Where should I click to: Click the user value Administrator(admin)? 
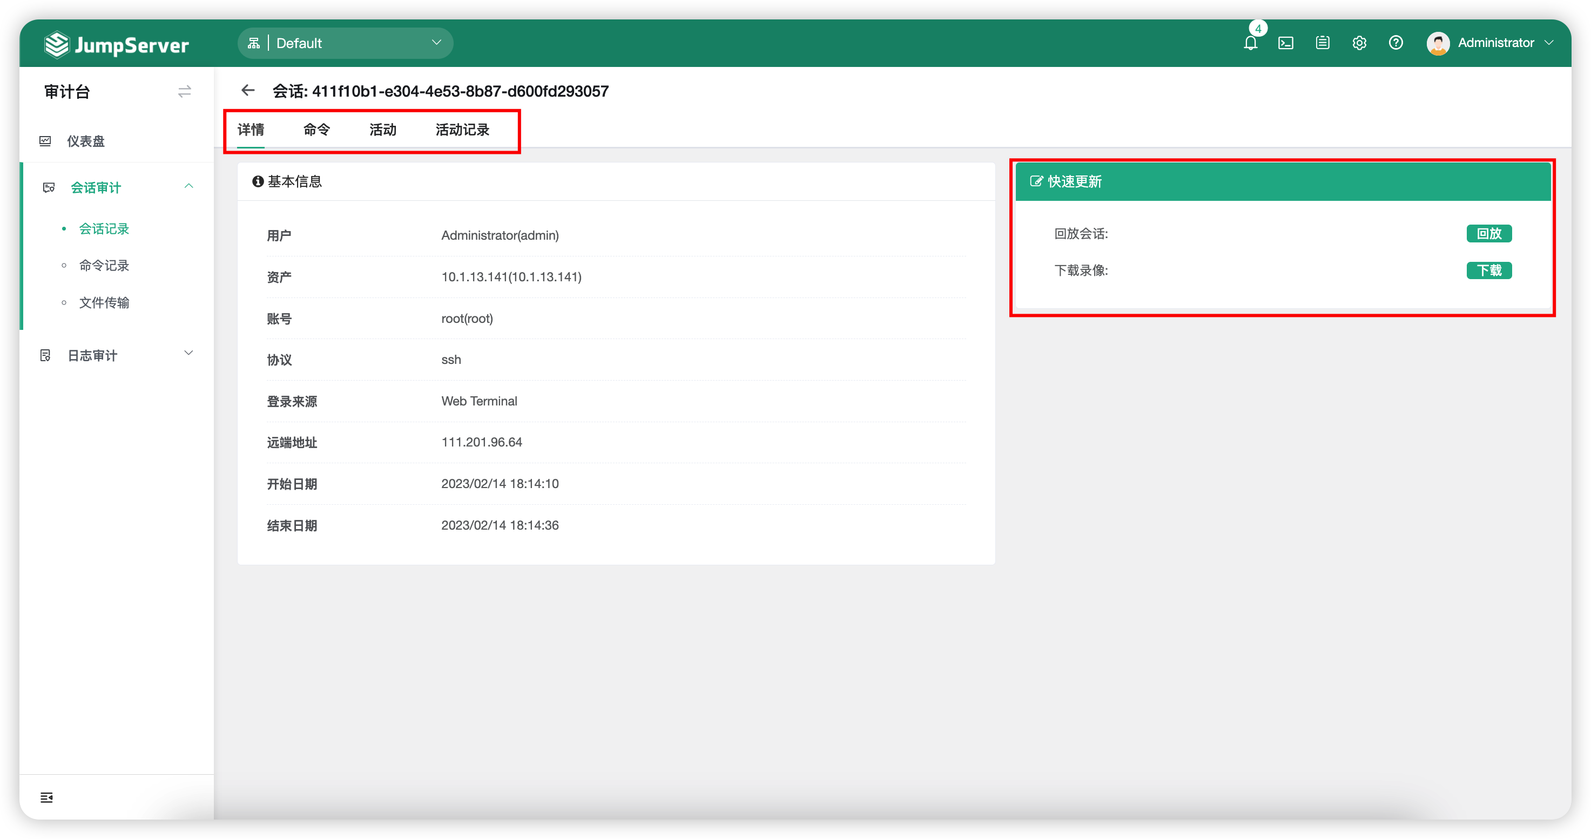point(500,235)
